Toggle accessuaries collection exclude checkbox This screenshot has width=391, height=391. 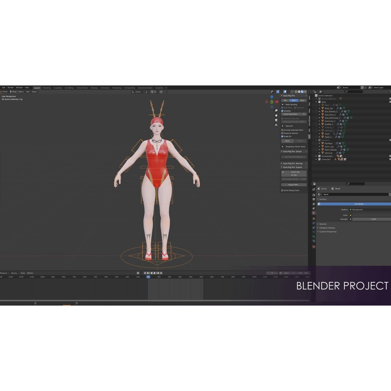pos(390,156)
